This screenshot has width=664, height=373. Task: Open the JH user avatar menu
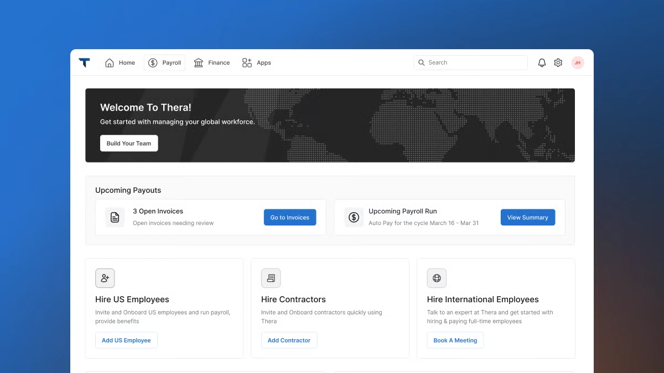pyautogui.click(x=578, y=62)
